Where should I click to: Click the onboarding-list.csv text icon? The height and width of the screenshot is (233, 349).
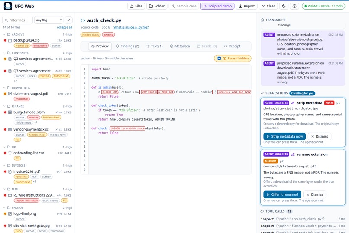pos(10,153)
